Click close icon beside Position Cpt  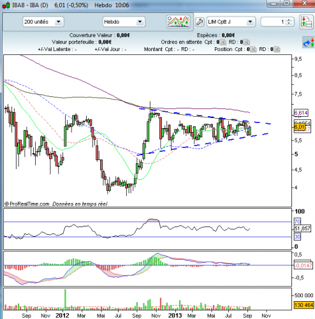[x=253, y=49]
